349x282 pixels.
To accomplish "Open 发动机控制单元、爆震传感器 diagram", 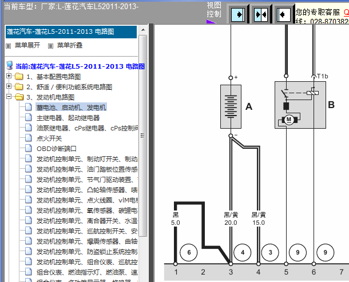I will (87, 241).
